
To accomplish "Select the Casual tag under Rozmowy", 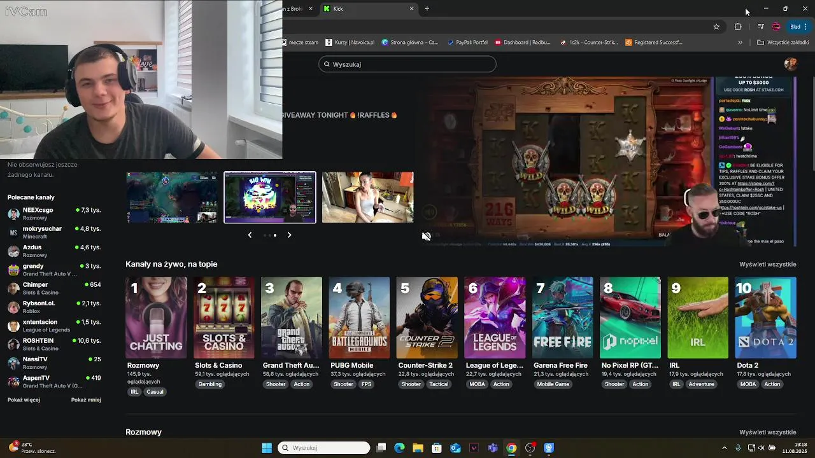I will tap(155, 392).
